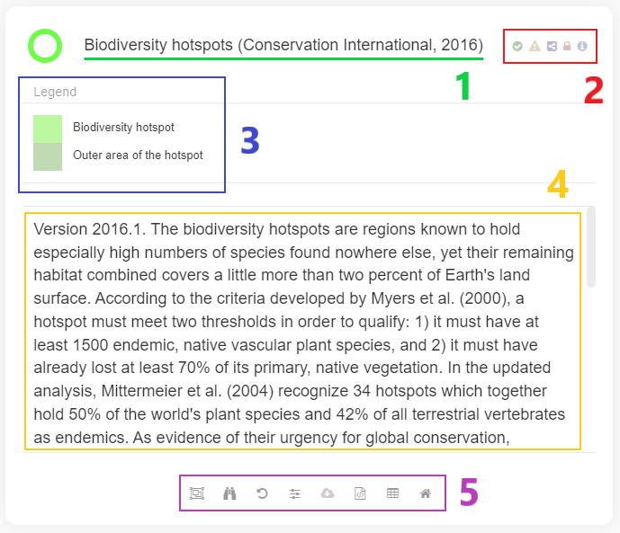This screenshot has width=620, height=533.
Task: Click the circular refresh arrow icon
Action: pos(262,493)
